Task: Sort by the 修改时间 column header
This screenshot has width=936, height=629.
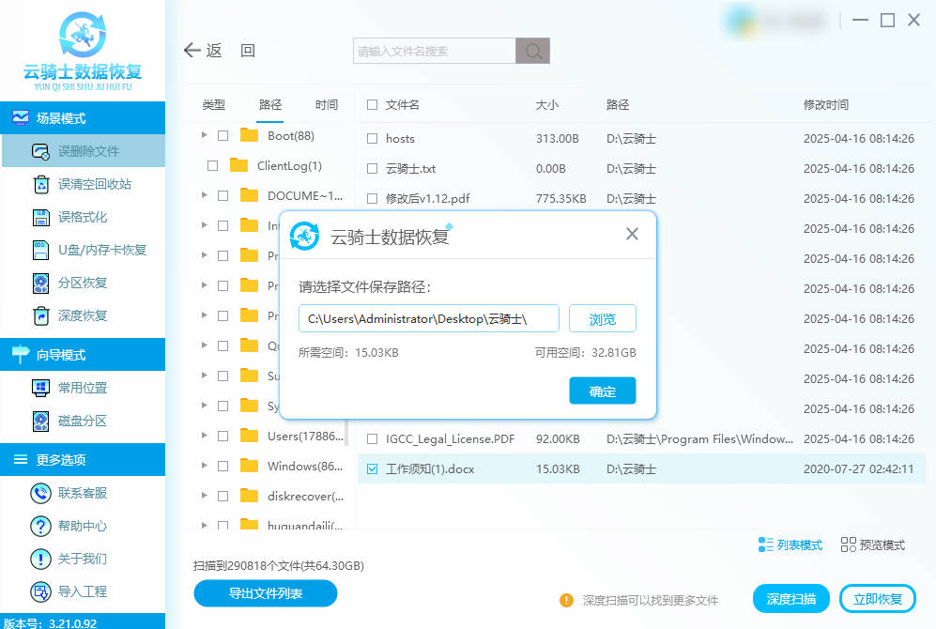Action: pos(826,104)
